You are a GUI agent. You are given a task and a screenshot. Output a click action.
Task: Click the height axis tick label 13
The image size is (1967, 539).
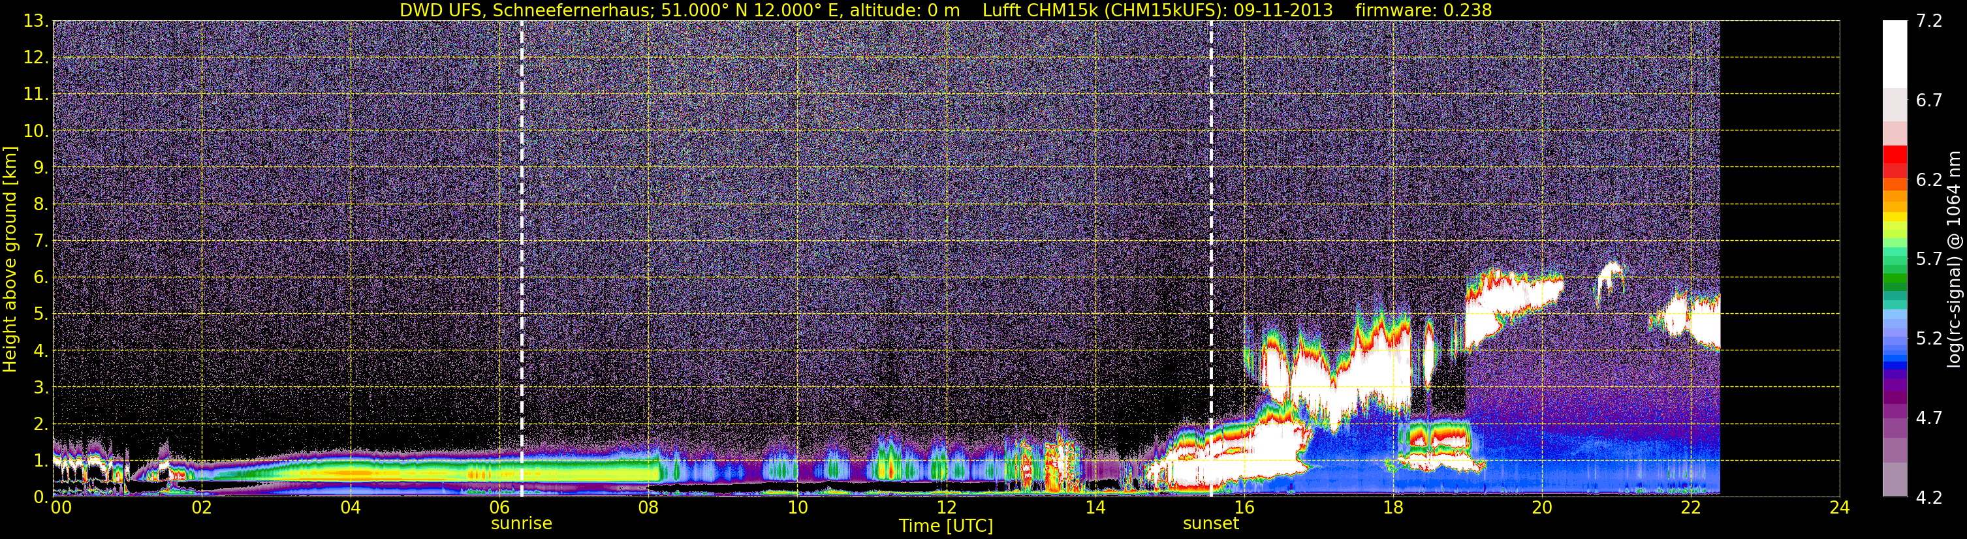click(36, 22)
